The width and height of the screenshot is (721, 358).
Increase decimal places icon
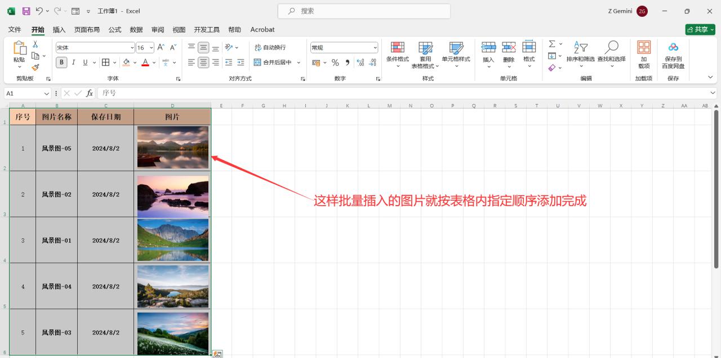click(x=360, y=62)
